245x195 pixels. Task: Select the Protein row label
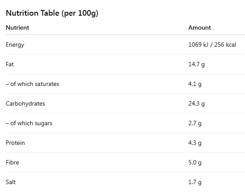coord(15,143)
